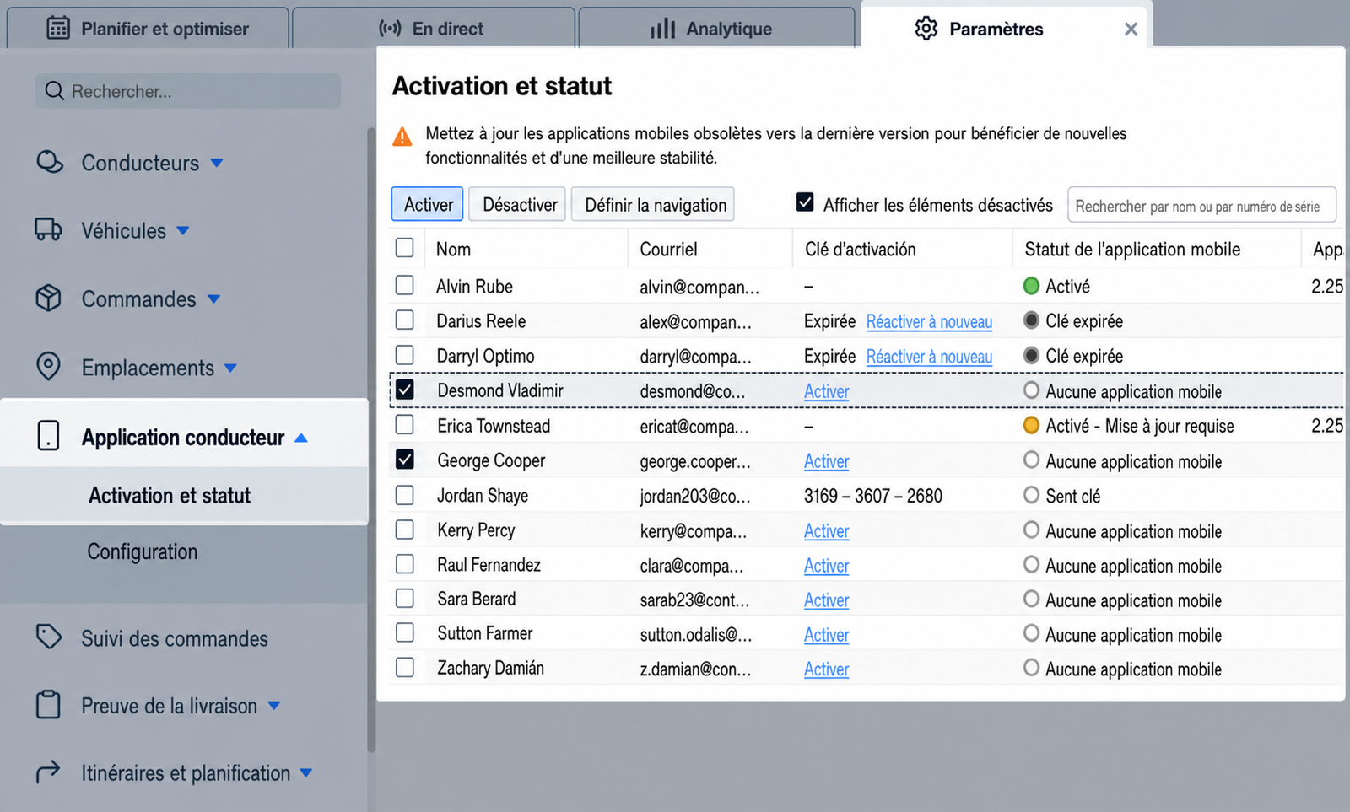
Task: Click Darius Reele's expired key status dot
Action: click(x=1031, y=320)
